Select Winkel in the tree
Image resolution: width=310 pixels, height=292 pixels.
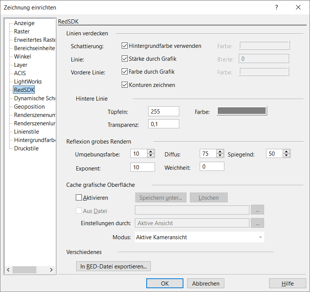coord(22,57)
